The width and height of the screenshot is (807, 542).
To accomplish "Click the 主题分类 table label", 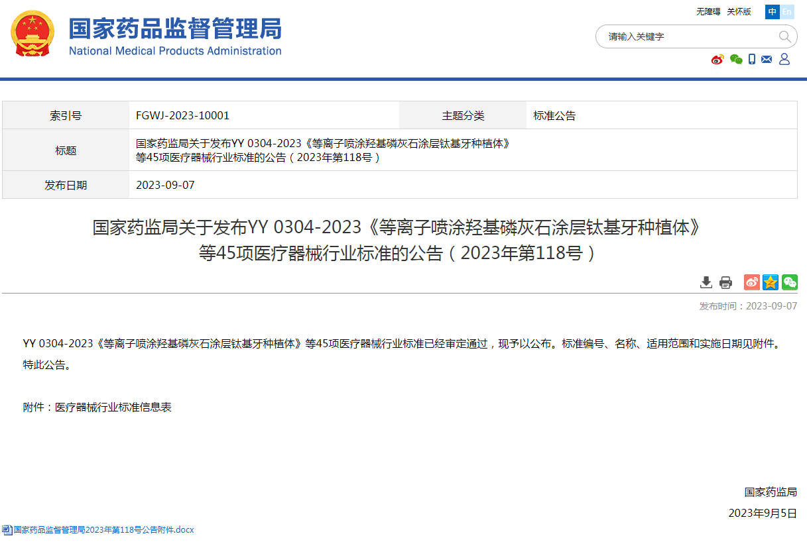I will tap(464, 115).
